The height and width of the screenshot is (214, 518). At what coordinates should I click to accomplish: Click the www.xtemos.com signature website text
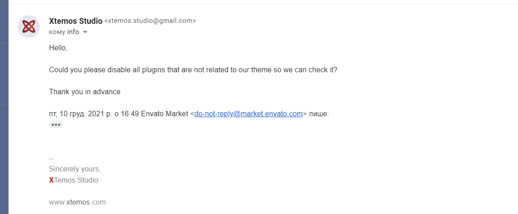77,202
